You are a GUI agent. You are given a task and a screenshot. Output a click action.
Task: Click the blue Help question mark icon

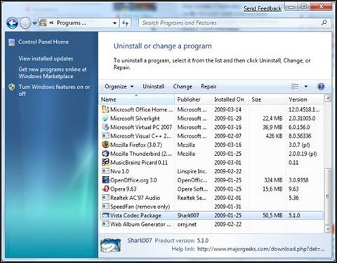321,86
